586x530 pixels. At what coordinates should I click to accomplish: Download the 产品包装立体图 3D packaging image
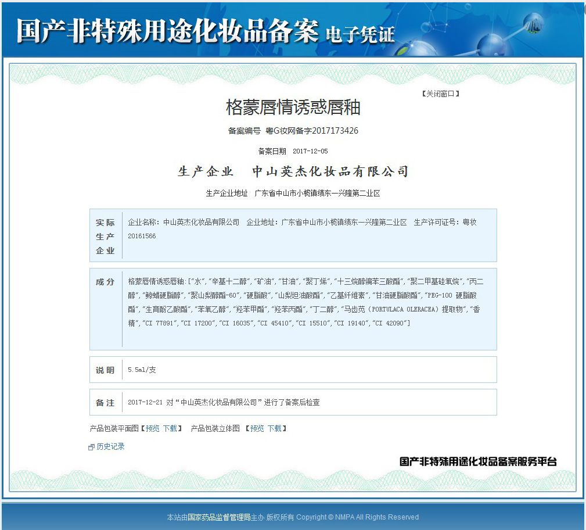(x=274, y=428)
